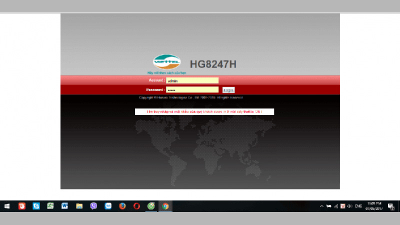400x225 pixels.
Task: Click the 'Password :' label
Action: click(x=155, y=90)
